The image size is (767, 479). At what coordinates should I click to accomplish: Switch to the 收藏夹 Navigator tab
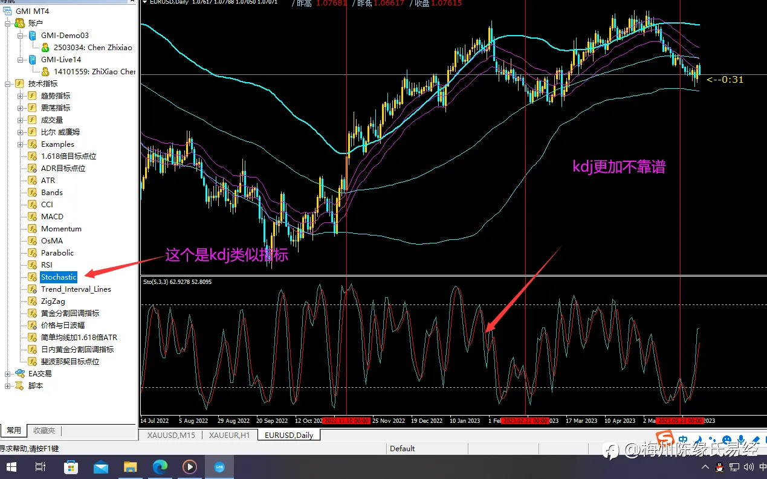coord(44,431)
